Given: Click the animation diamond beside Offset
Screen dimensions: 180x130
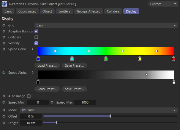Looking at the screenshot, I should point(4,116).
